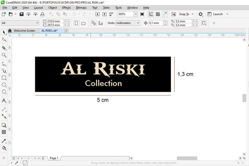Save the document

[x=22, y=14]
